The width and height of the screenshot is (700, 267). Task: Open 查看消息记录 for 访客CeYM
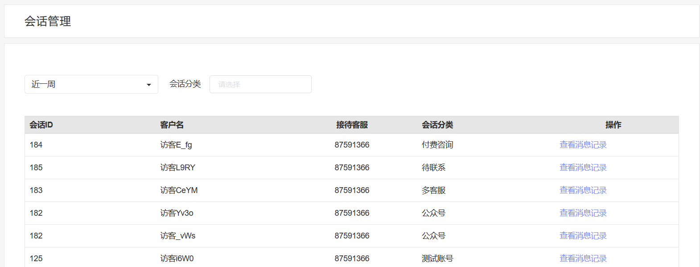(583, 190)
